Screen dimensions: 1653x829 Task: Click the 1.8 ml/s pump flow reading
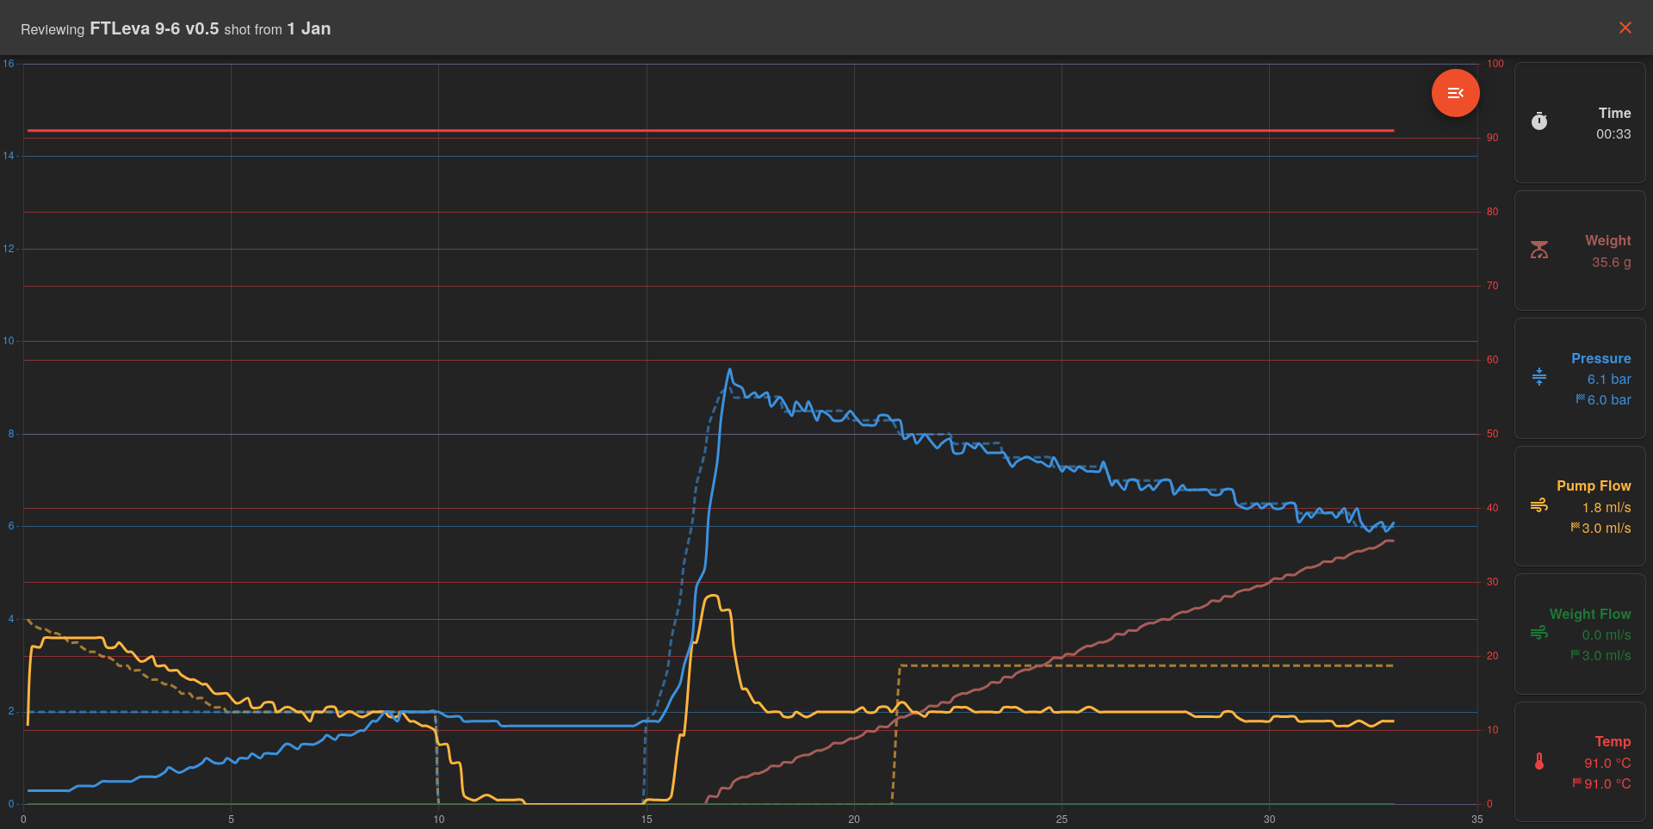tap(1606, 508)
